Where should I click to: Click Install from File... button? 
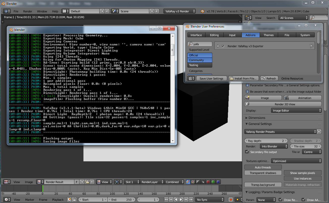click(244, 78)
